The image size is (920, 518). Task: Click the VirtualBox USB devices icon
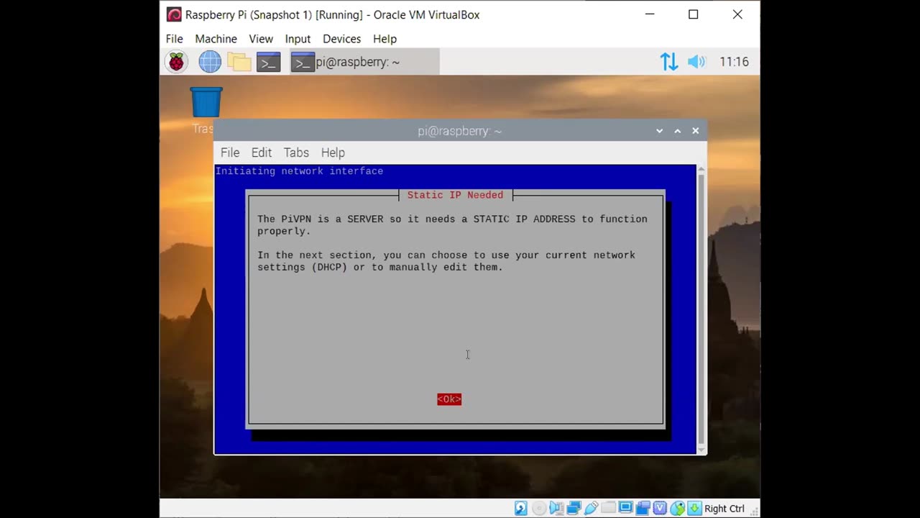[x=591, y=509]
